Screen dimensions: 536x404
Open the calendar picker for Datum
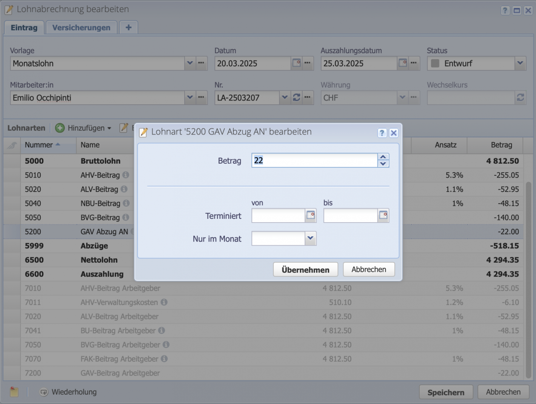coord(296,63)
